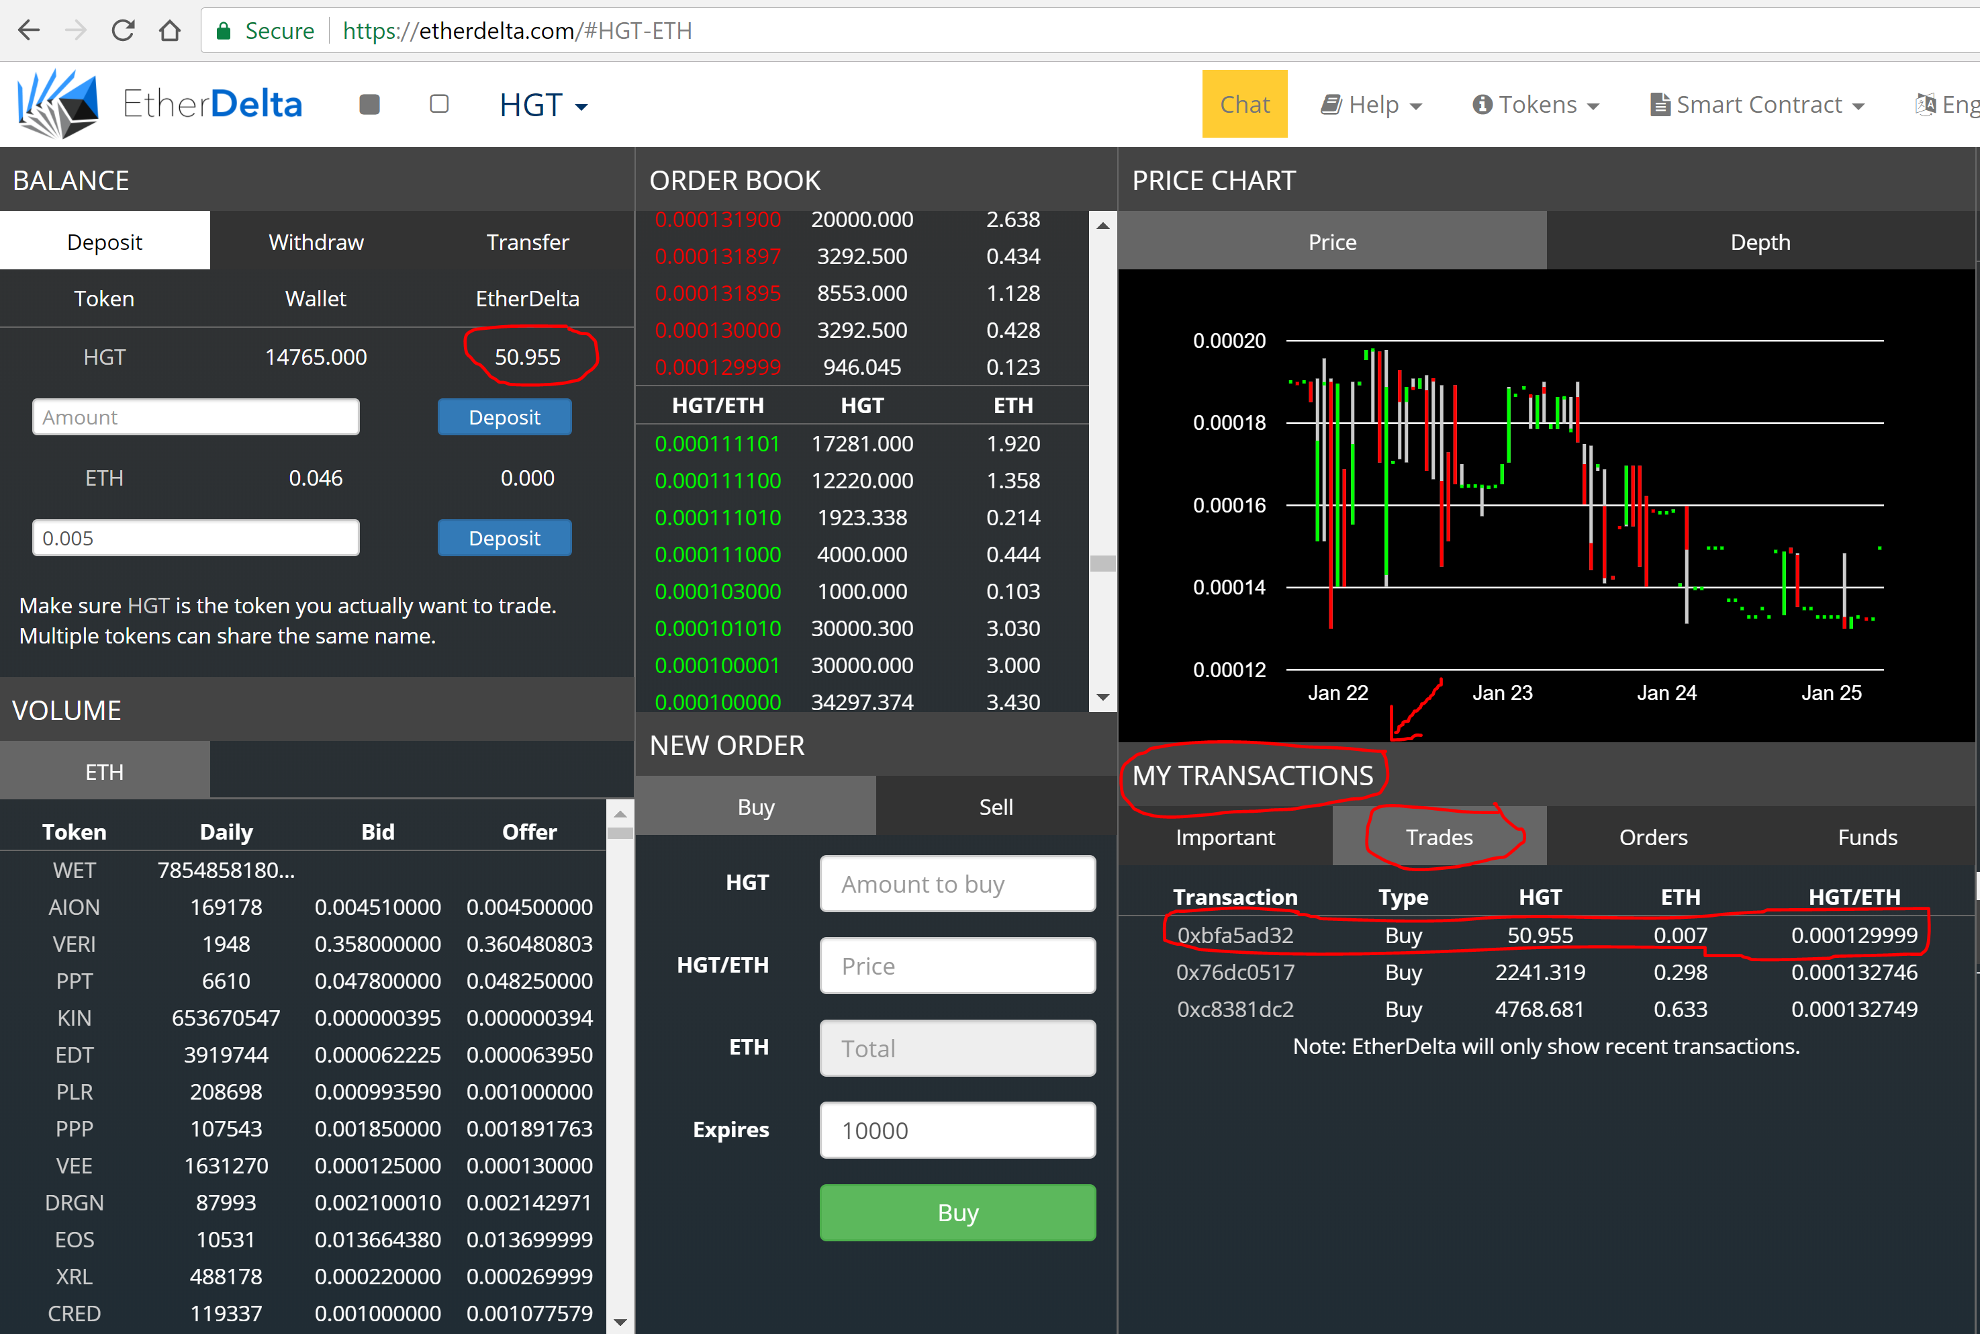The image size is (1980, 1334).
Task: Select the WET token row
Action: point(303,871)
